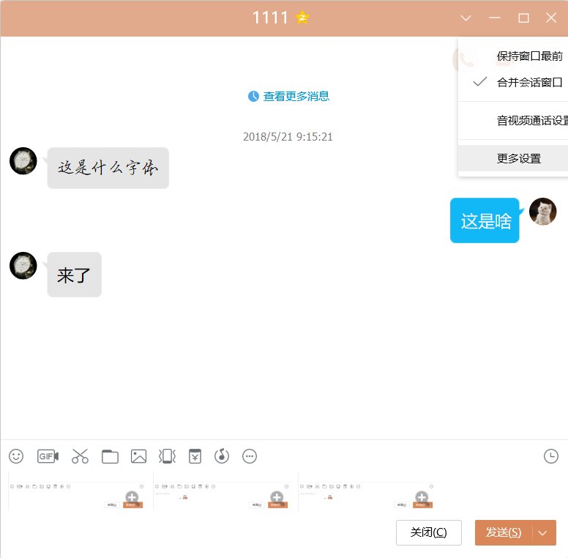Click the music share icon

click(222, 455)
